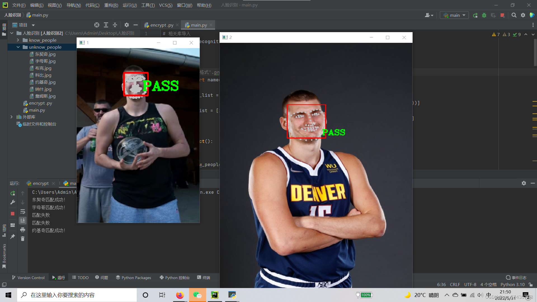Switch to the encrypt .py editor tab
537x302 pixels.
[162, 25]
